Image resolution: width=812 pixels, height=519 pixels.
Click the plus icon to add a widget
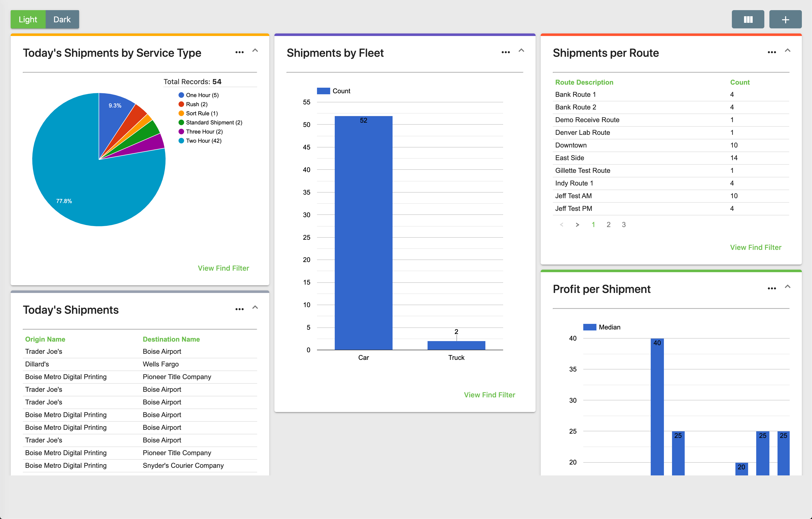click(785, 19)
